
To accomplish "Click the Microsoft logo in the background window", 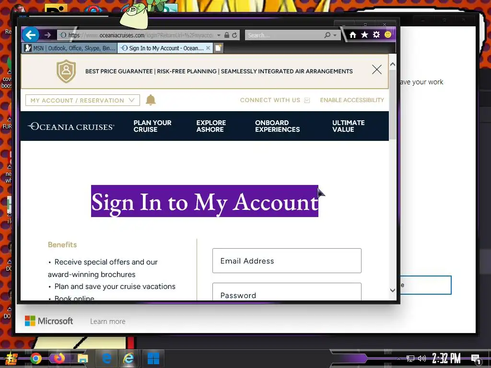I will [49, 321].
